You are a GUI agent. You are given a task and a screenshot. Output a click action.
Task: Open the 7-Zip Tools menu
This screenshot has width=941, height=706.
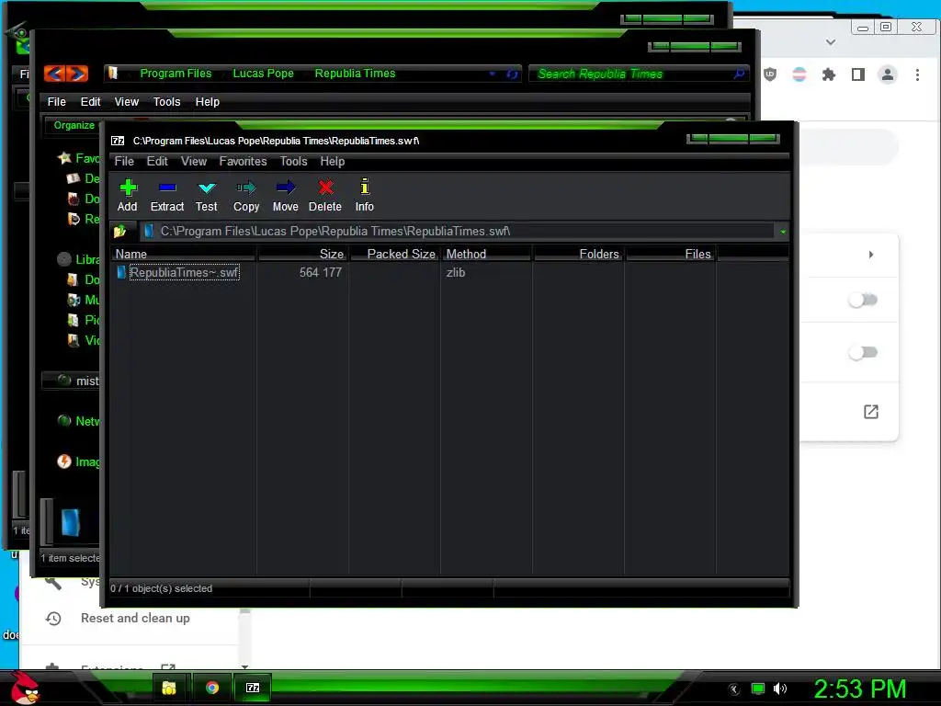293,162
